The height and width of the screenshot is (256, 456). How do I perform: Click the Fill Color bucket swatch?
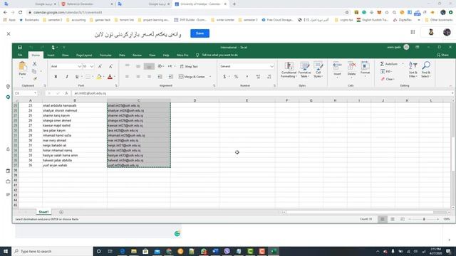(x=99, y=77)
